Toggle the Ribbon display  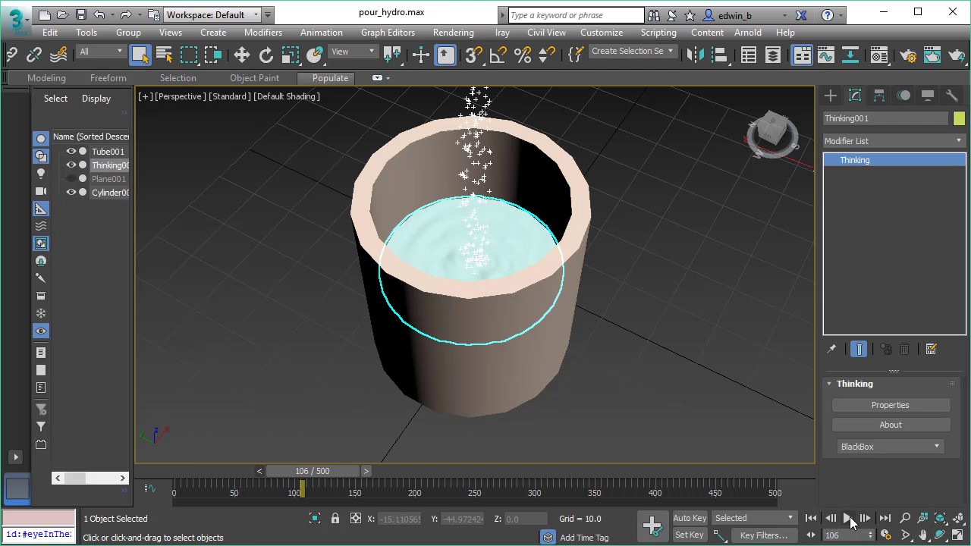click(x=802, y=55)
